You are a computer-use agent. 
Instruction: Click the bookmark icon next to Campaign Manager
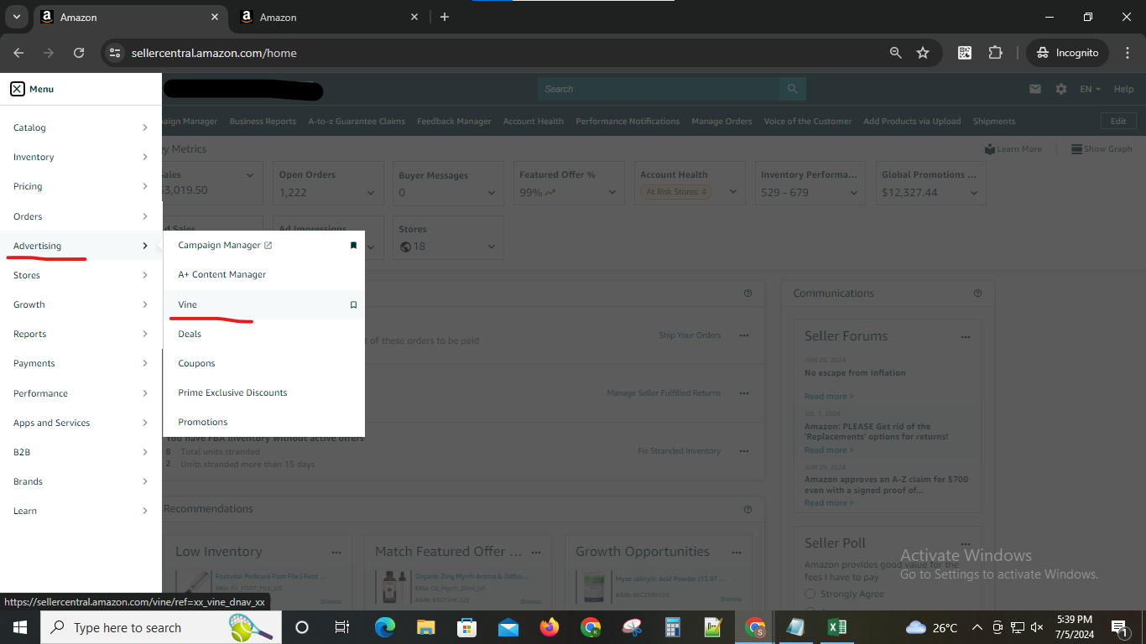tap(353, 245)
